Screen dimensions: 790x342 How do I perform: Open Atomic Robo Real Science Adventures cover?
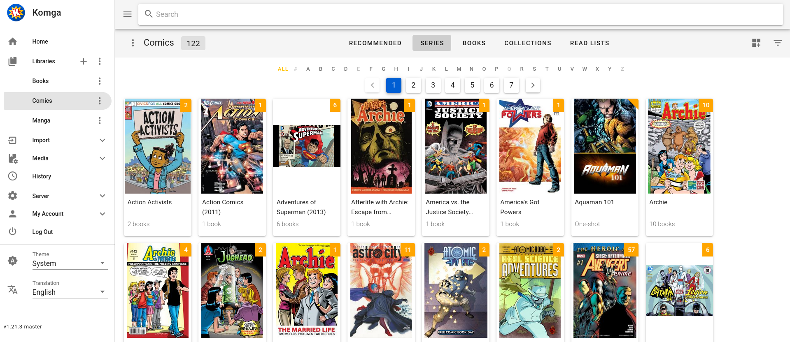pyautogui.click(x=530, y=290)
